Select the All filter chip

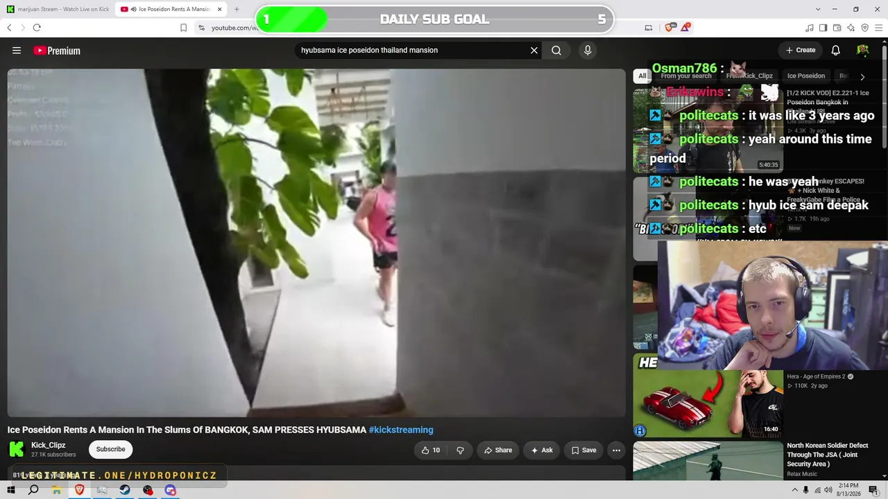(x=642, y=76)
